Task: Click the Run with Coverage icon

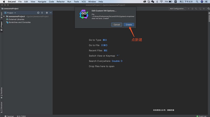Action: 196,9
